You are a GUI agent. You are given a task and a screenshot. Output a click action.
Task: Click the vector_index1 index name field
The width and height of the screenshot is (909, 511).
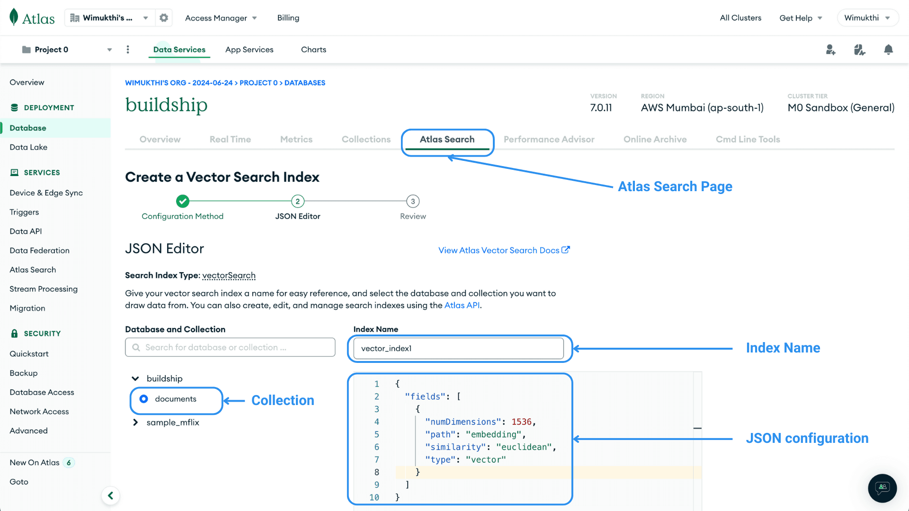pos(459,348)
